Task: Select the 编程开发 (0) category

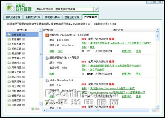Action: click(x=22, y=96)
